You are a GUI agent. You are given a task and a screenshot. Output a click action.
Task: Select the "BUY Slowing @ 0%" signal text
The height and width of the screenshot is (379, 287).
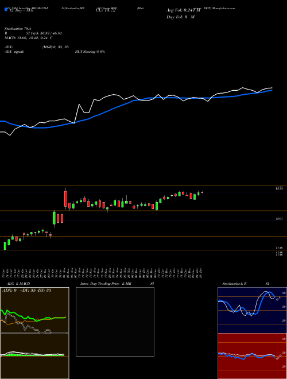coord(90,52)
